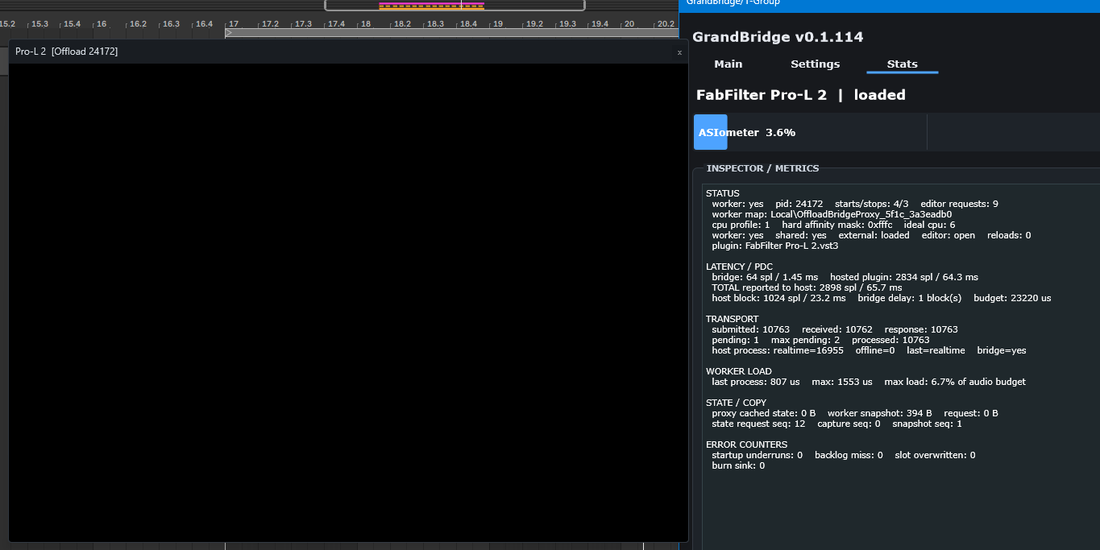Click timeline ruler mark 15.3
Image resolution: width=1100 pixels, height=550 pixels.
[39, 24]
